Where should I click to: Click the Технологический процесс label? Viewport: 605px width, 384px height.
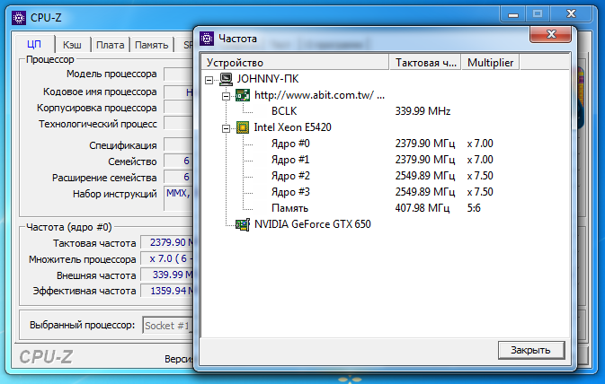(98, 125)
